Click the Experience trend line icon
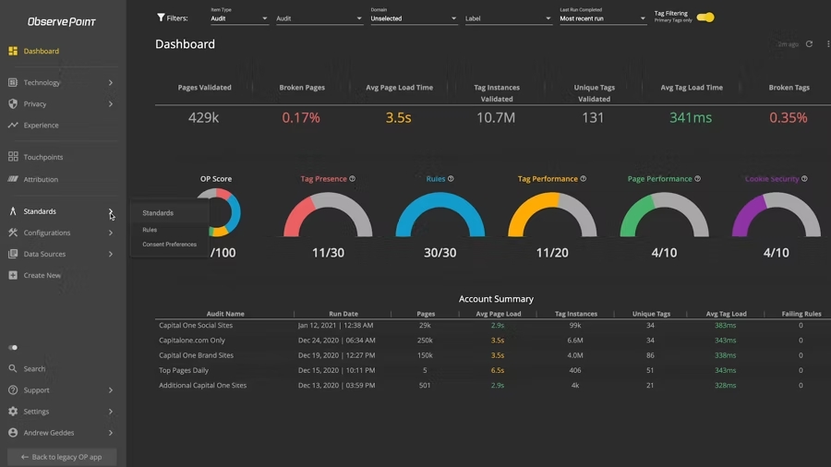This screenshot has width=831, height=467. point(13,125)
